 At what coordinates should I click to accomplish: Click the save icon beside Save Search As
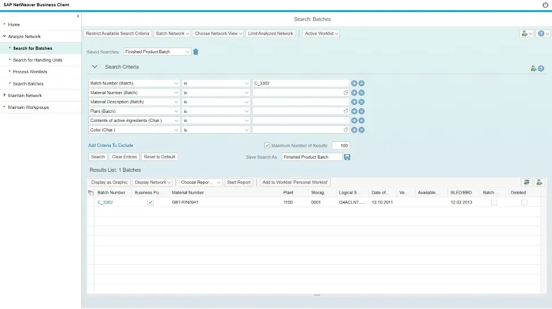(347, 156)
